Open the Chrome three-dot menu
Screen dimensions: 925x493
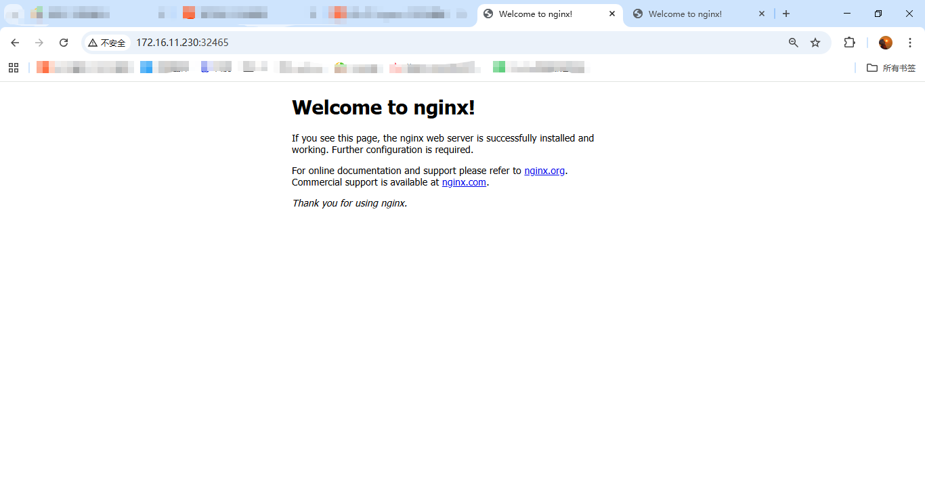pyautogui.click(x=910, y=43)
